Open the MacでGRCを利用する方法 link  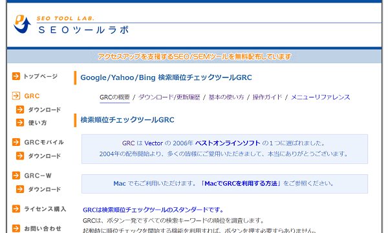tap(241, 183)
